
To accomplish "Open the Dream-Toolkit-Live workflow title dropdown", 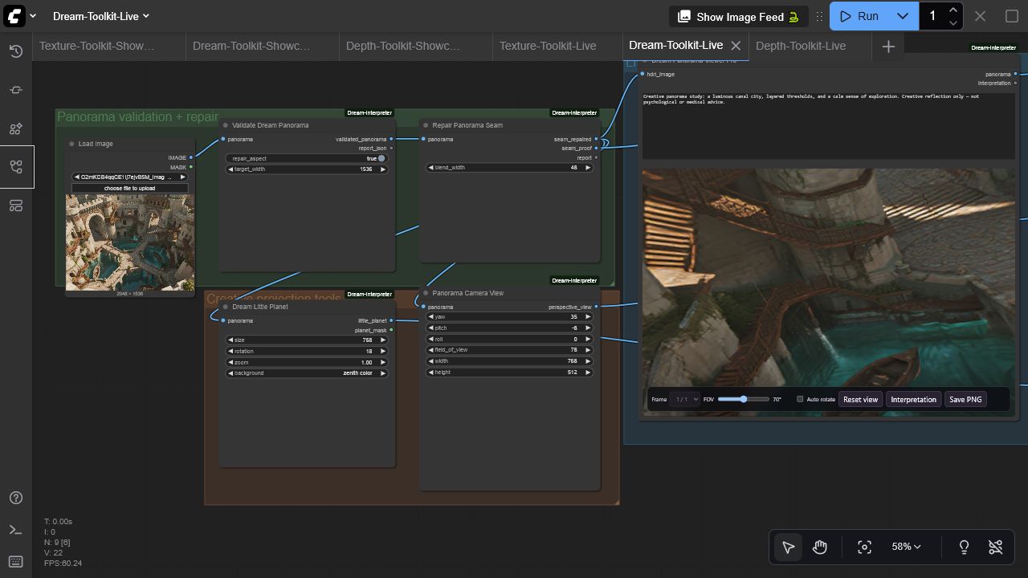I will [101, 16].
